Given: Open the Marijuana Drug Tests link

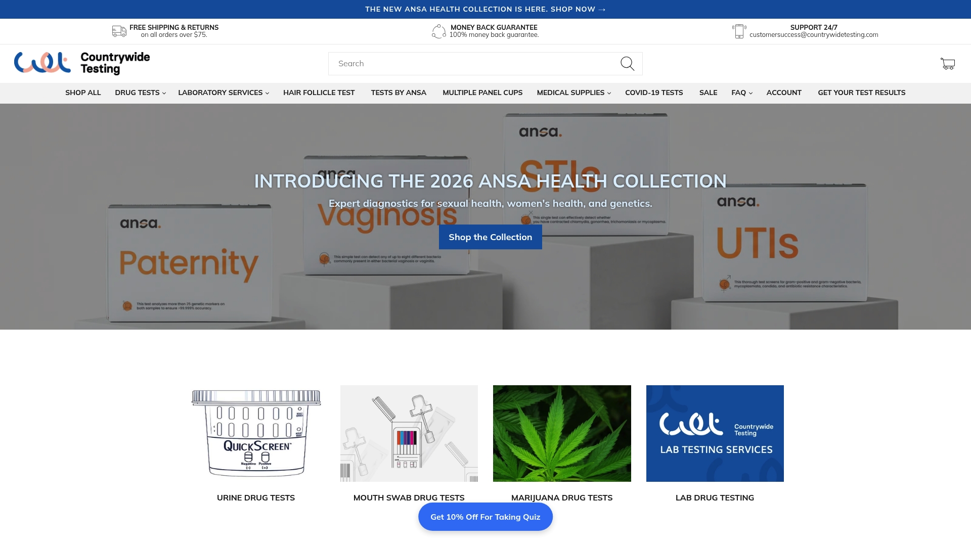Looking at the screenshot, I should (562, 498).
